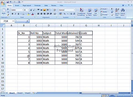Toggle Italic formatting
This screenshot has height=97, width=133.
[x=15, y=14]
